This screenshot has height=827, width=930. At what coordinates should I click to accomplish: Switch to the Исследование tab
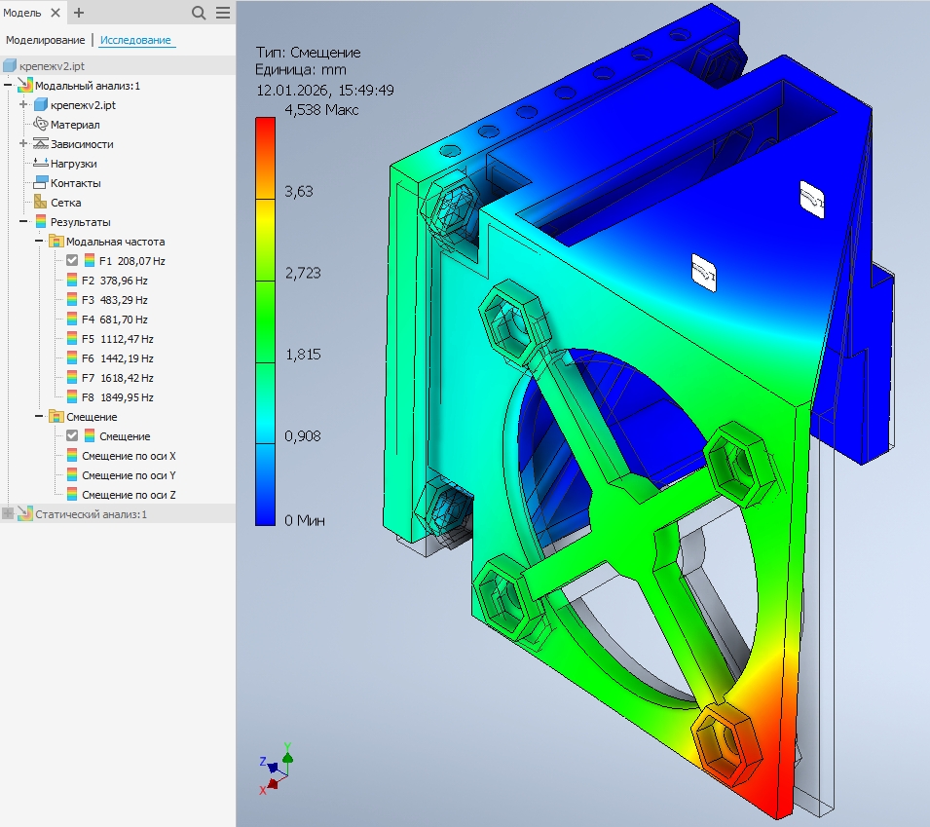click(135, 40)
